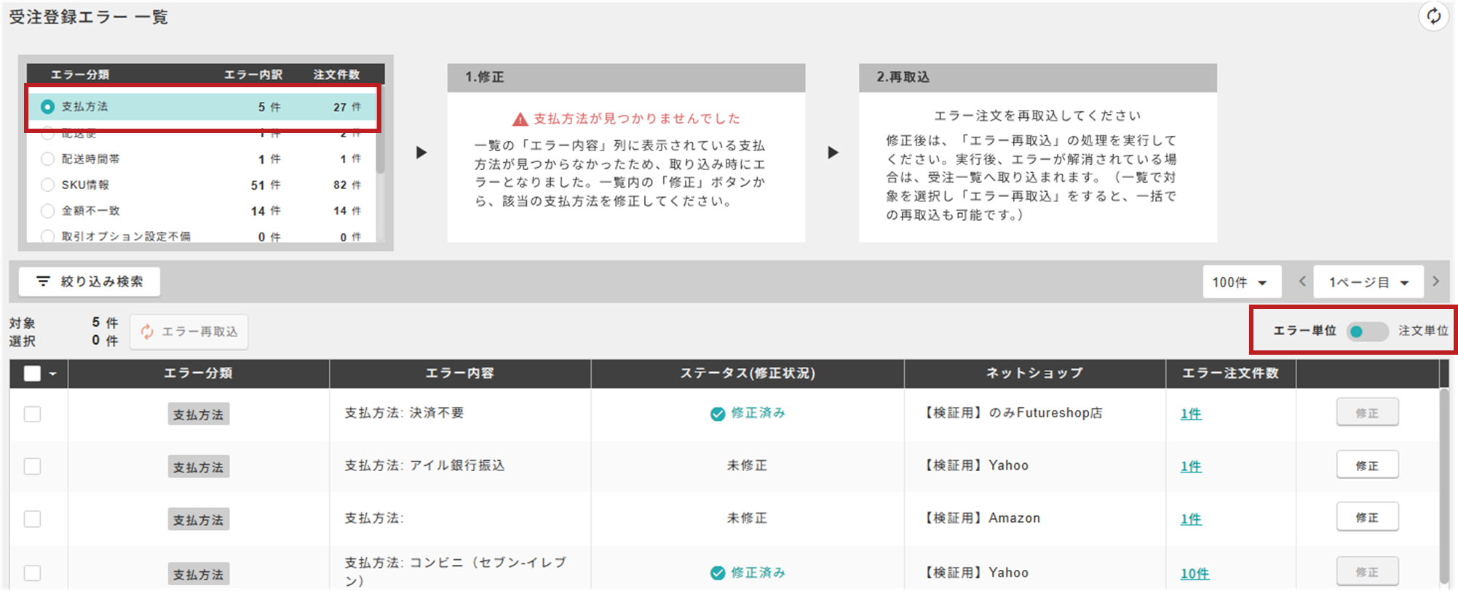Click the ネットショップ column header
The image size is (1458, 591).
tap(1034, 373)
